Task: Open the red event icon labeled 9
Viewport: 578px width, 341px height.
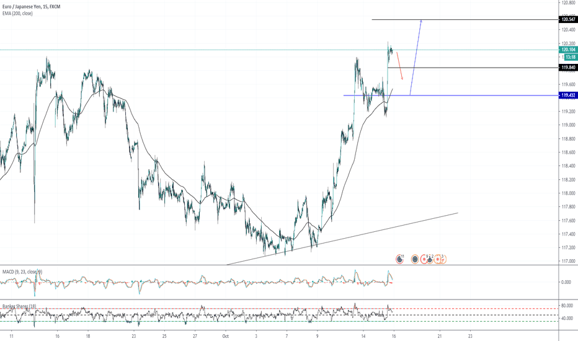Action: [x=424, y=259]
